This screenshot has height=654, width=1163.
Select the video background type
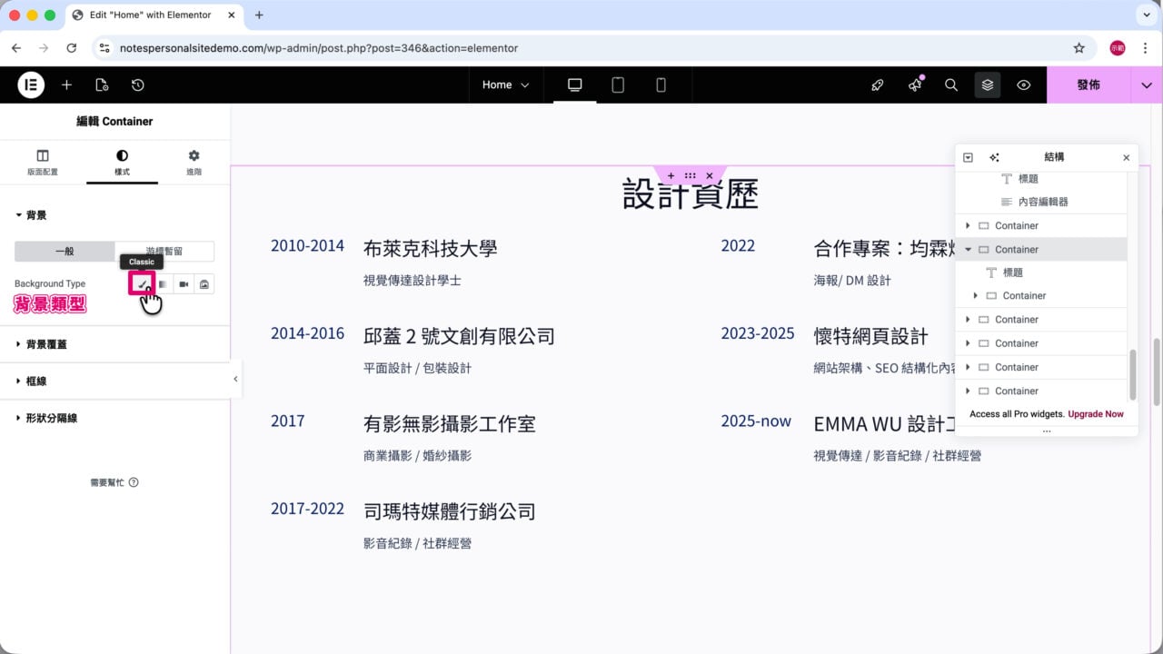pyautogui.click(x=184, y=284)
